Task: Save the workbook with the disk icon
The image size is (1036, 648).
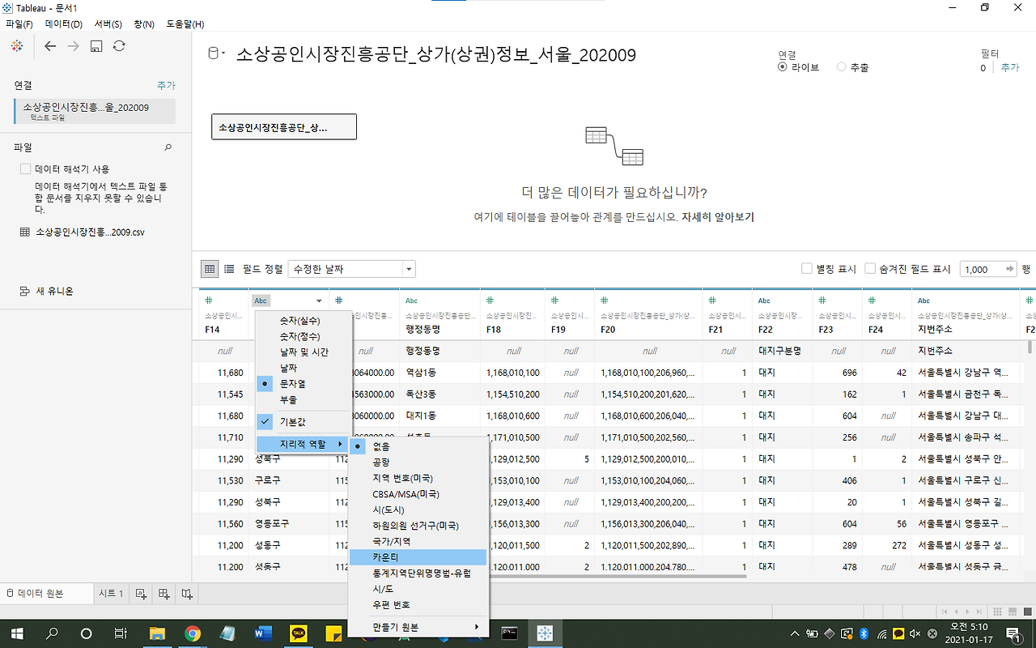Action: tap(96, 46)
